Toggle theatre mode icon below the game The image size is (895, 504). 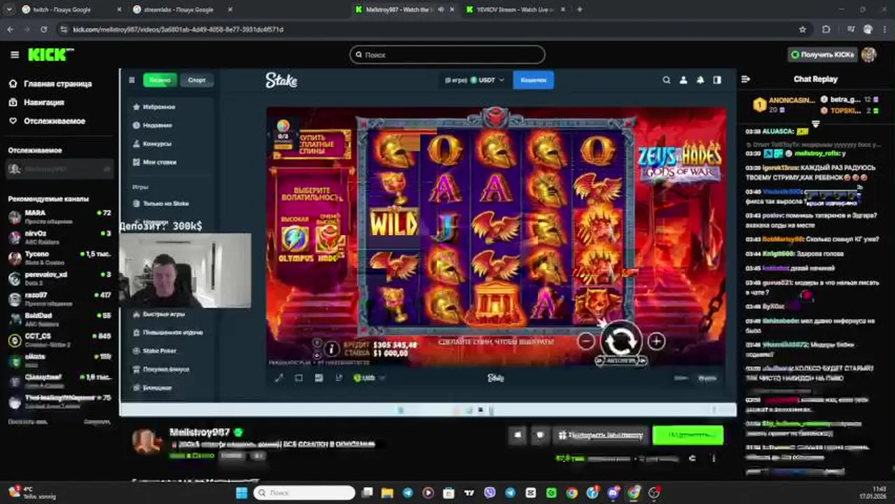click(x=299, y=378)
